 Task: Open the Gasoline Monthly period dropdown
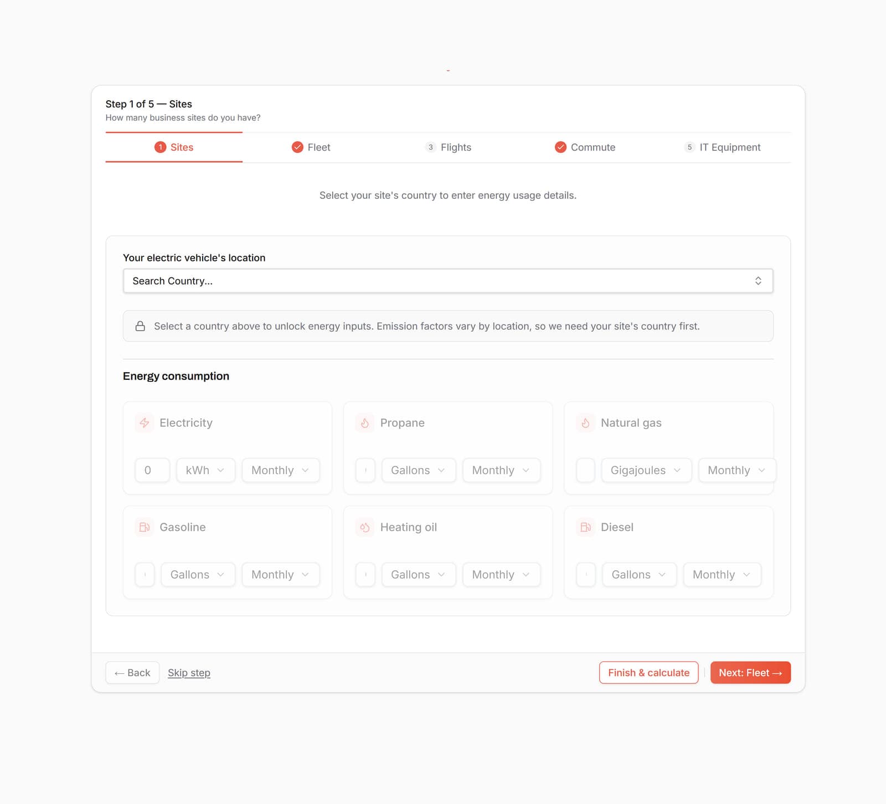click(281, 575)
